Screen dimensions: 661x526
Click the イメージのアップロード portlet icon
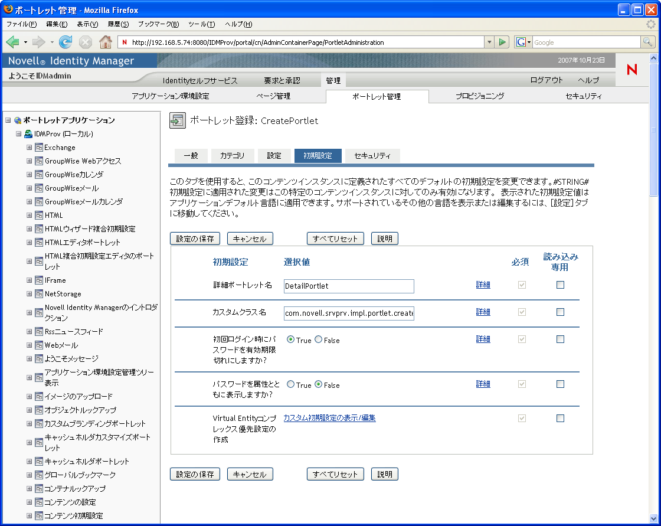39,396
